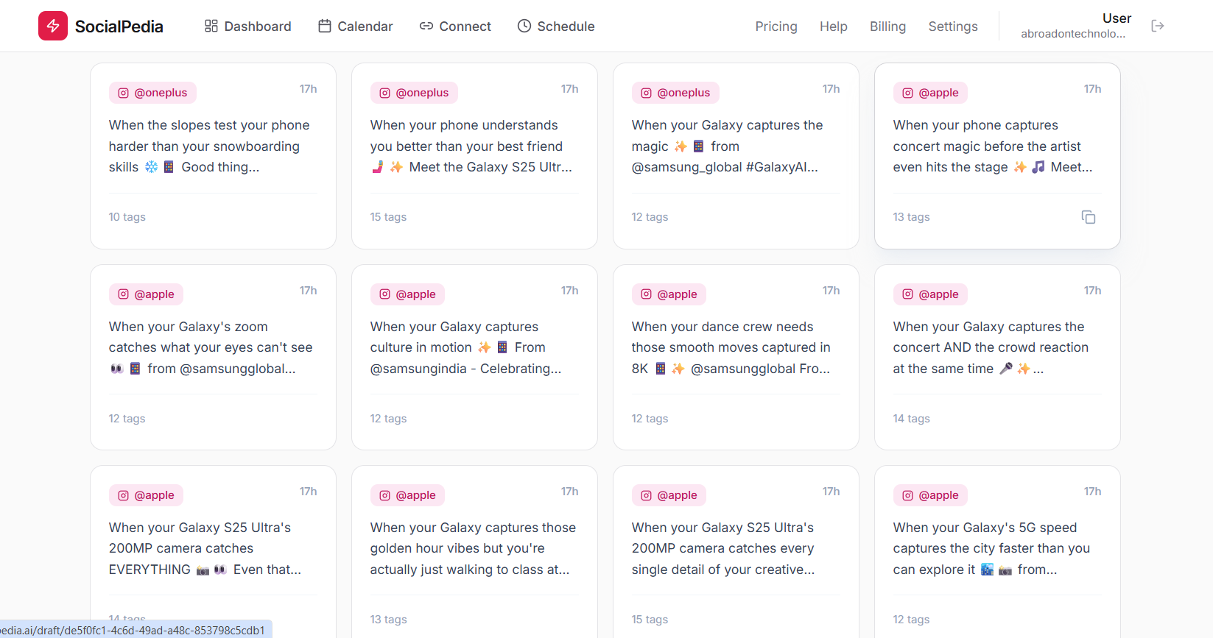Click the SocialPedia lightning bolt logo
1213x638 pixels.
tap(52, 26)
